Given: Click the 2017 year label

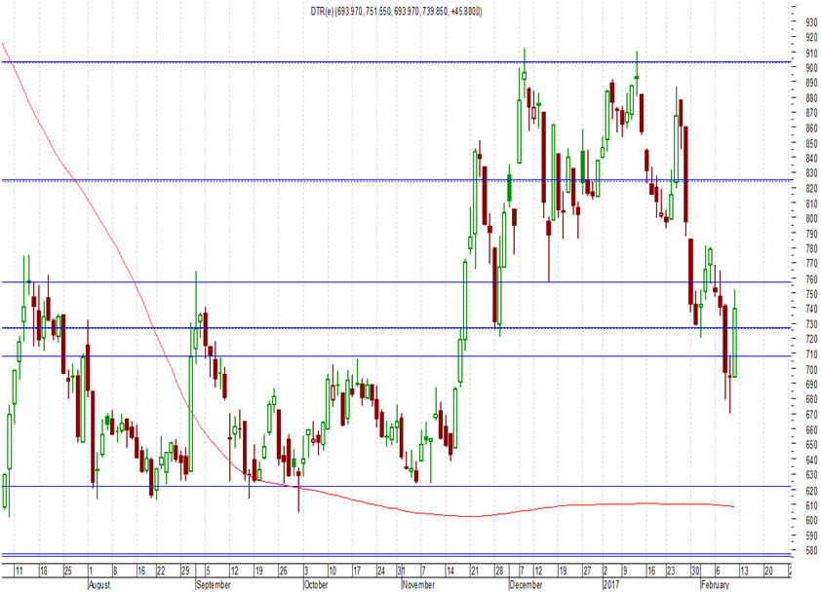Looking at the screenshot, I should click(612, 584).
